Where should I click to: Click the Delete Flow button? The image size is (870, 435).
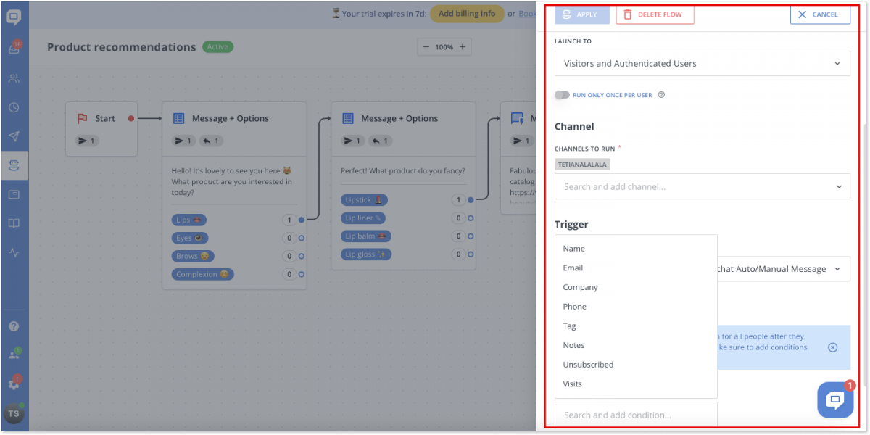coord(655,14)
